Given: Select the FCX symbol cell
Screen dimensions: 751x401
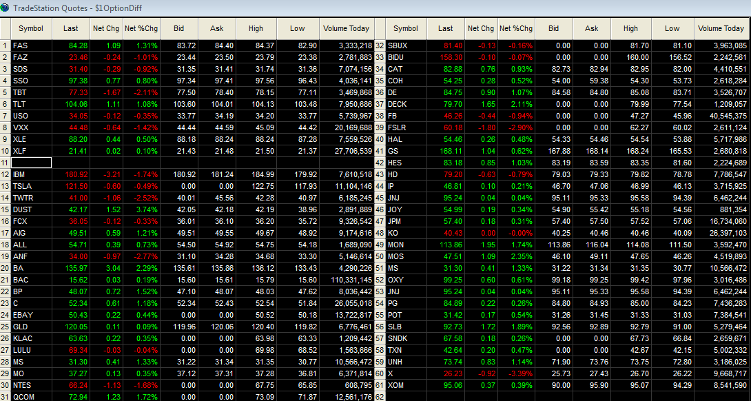Looking at the screenshot, I should pyautogui.click(x=31, y=221).
